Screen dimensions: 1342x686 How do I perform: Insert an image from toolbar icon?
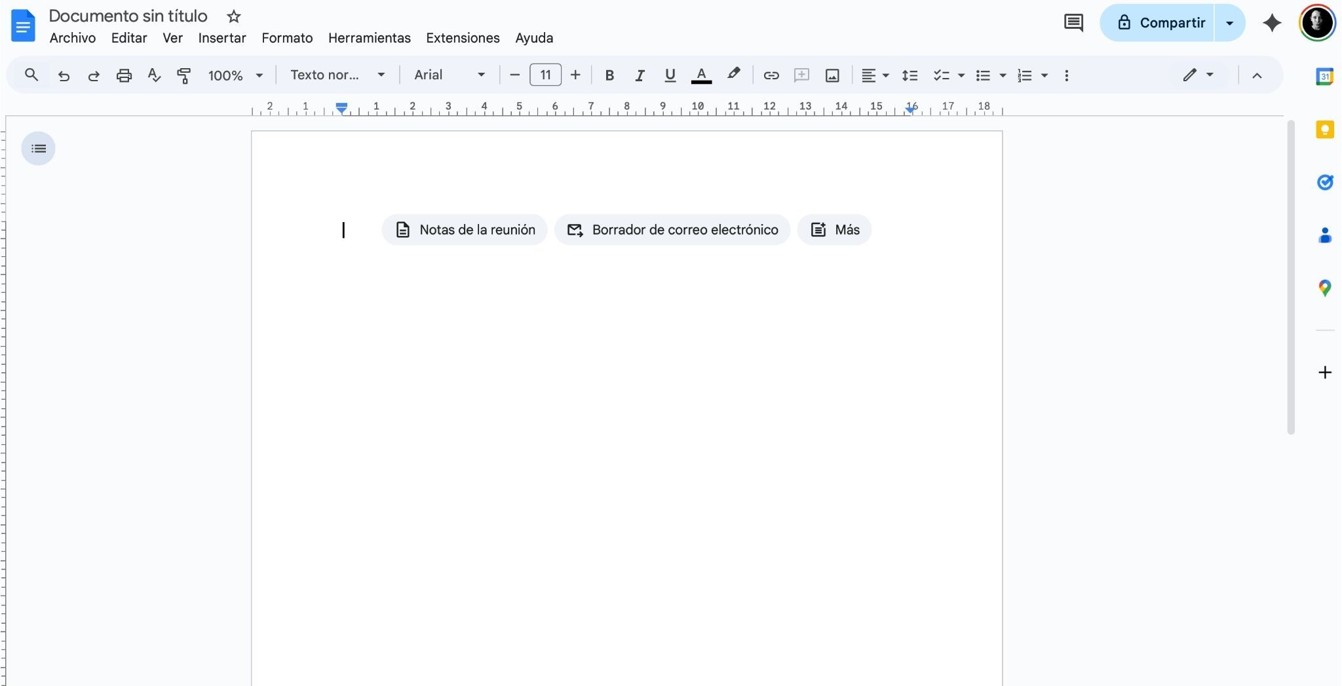832,75
